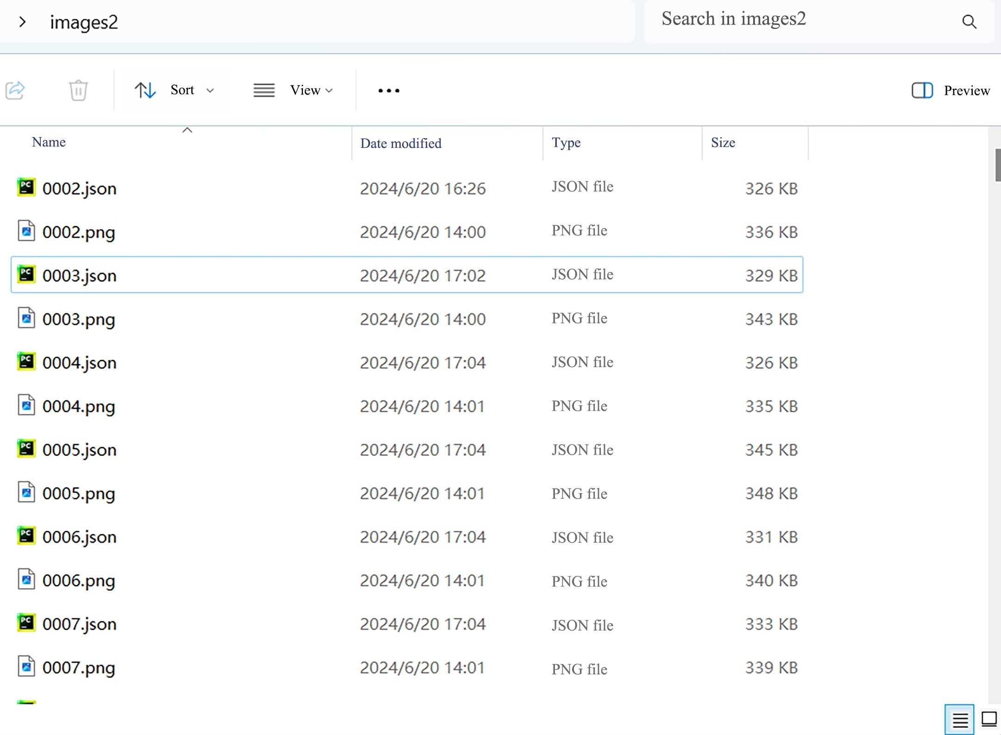Click the Share icon on the toolbar
Image resolution: width=1001 pixels, height=735 pixels.
pyautogui.click(x=16, y=90)
